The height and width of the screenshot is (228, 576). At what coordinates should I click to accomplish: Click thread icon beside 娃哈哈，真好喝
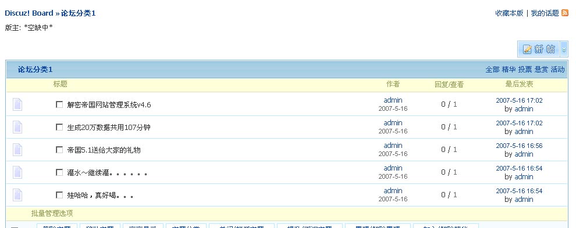click(x=17, y=195)
